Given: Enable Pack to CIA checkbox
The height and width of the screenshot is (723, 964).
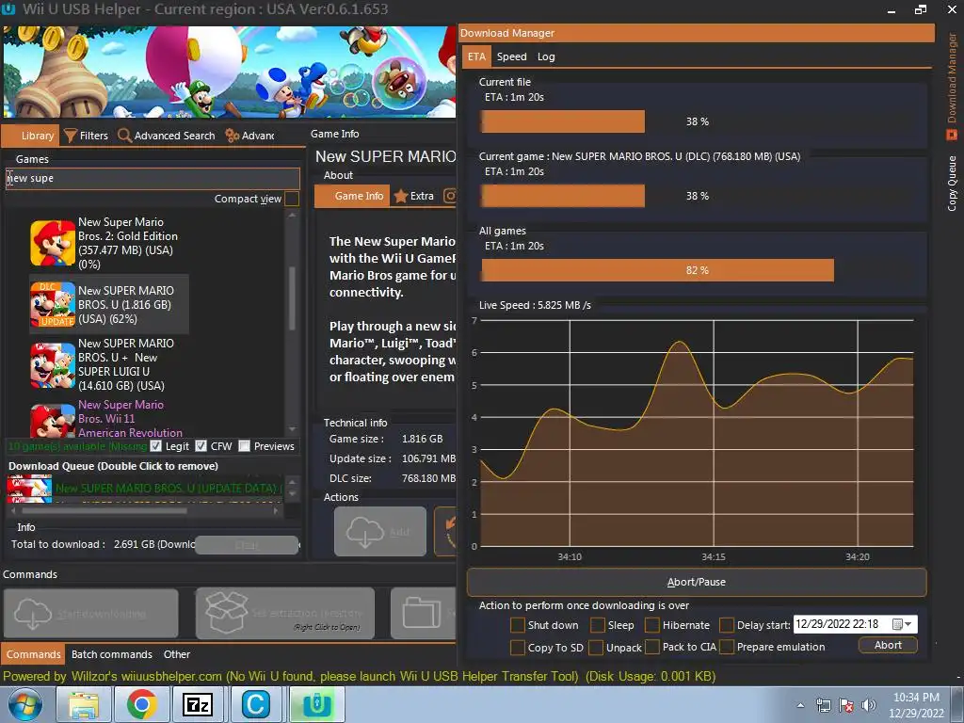Looking at the screenshot, I should click(651, 648).
